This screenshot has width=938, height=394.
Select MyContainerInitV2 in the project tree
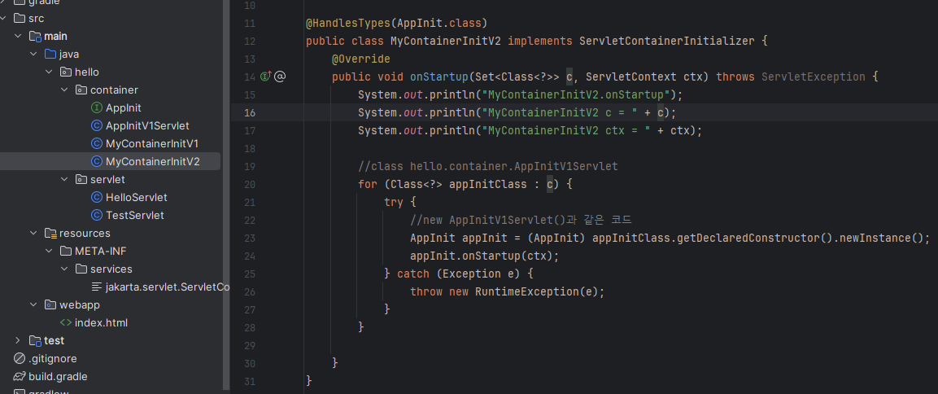(x=153, y=162)
